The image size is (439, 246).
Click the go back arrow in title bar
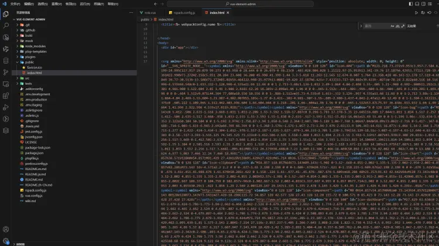coord(156,4)
